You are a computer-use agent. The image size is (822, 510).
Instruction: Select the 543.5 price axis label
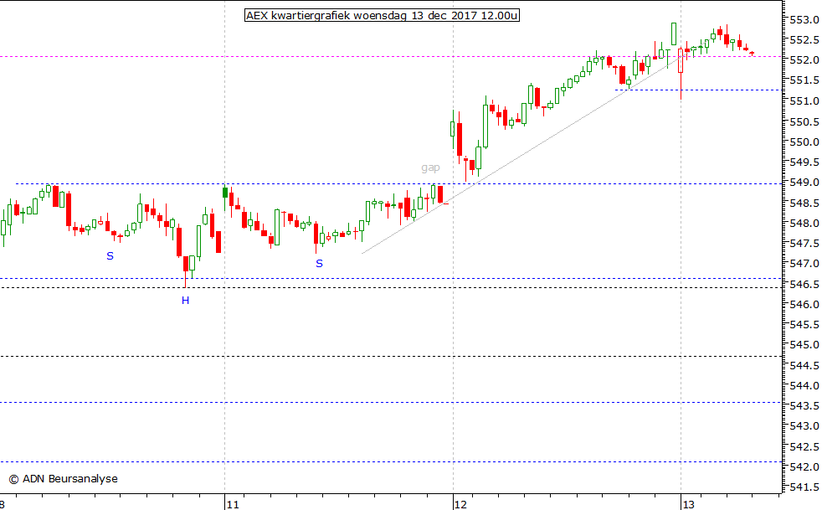pos(804,406)
